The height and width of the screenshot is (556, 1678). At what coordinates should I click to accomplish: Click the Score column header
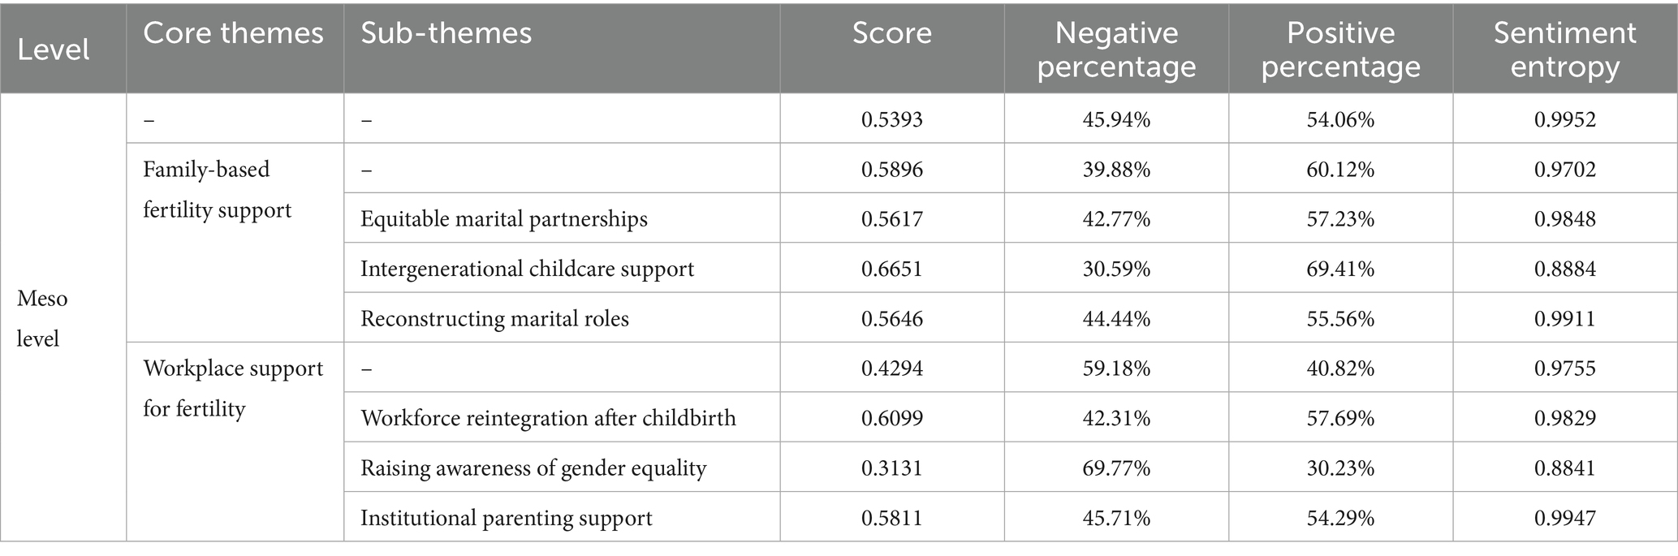[891, 33]
